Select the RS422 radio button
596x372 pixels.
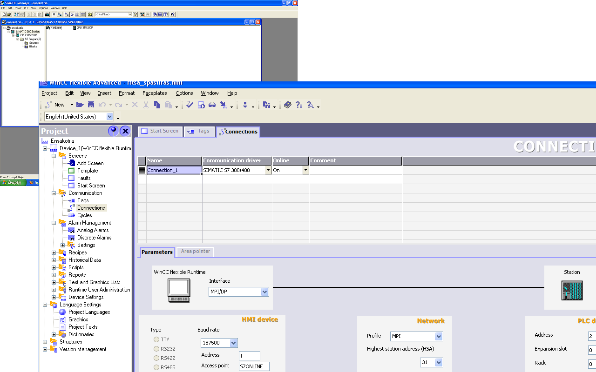tap(156, 358)
